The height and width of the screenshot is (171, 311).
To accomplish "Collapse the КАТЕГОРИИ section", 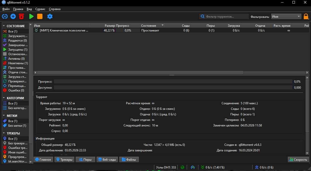I will click(x=4, y=98).
